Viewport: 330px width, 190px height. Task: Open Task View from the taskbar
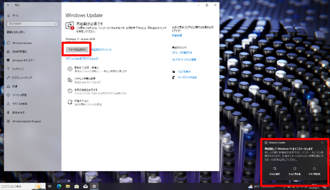pos(50,186)
